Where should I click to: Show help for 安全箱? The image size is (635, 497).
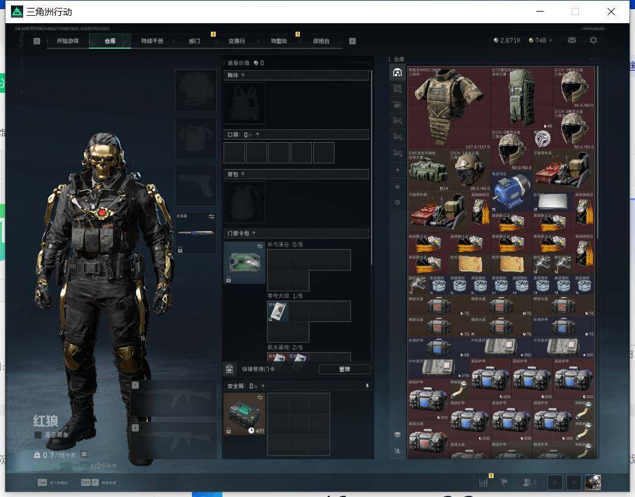tap(263, 387)
